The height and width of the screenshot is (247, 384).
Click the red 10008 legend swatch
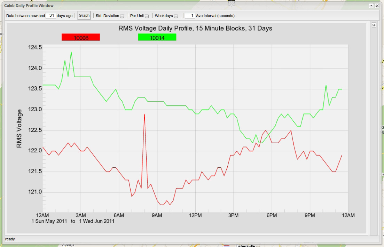pos(81,37)
